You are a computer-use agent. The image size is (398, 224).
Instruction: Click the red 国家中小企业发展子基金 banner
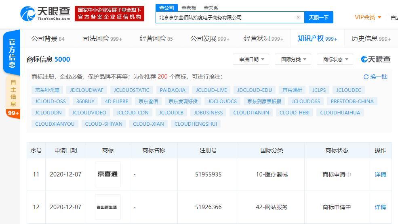pyautogui.click(x=110, y=13)
